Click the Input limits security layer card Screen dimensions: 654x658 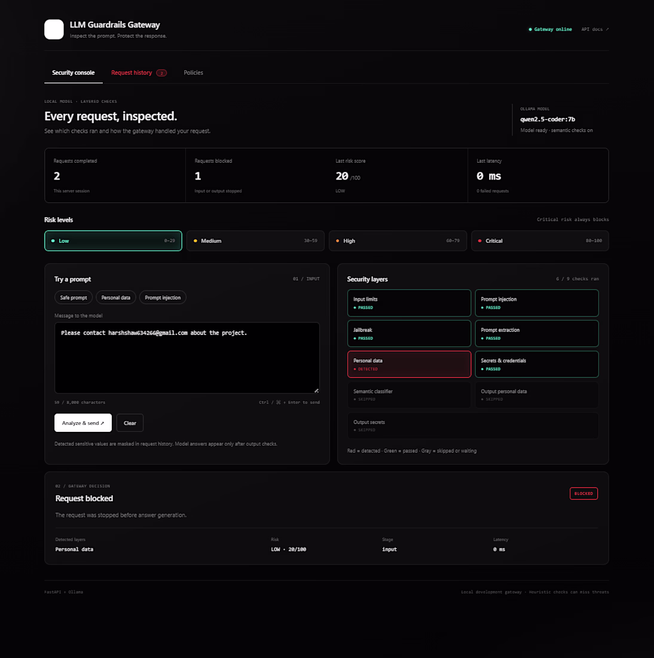pyautogui.click(x=409, y=303)
